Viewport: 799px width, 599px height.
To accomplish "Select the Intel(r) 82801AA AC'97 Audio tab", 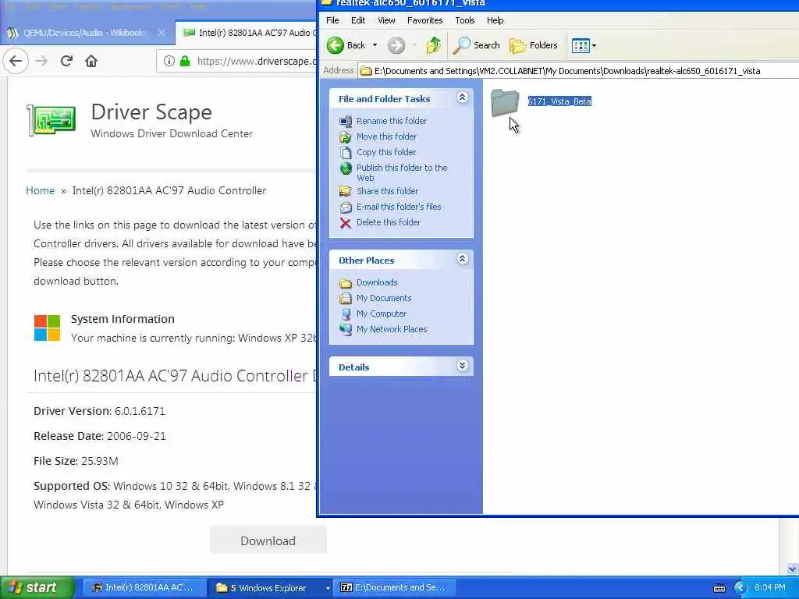I will (x=247, y=33).
